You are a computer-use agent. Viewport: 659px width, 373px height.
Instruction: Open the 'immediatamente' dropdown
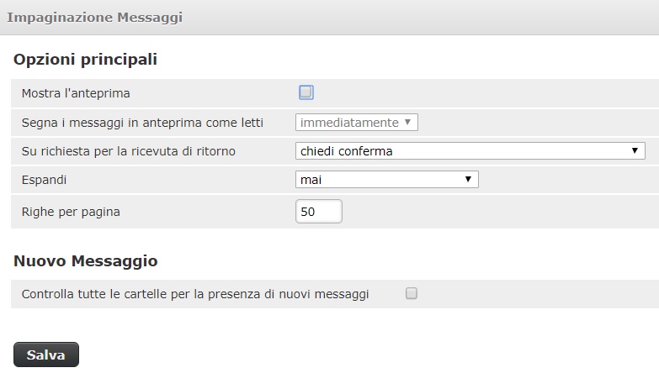coord(356,123)
